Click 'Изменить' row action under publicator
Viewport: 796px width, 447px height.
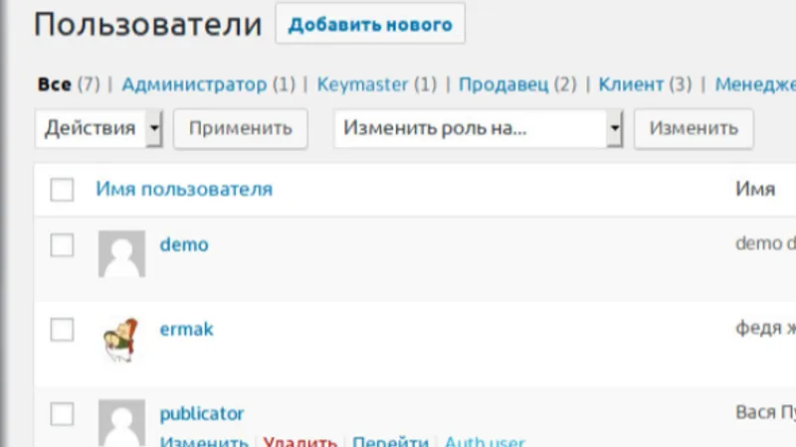click(x=204, y=441)
